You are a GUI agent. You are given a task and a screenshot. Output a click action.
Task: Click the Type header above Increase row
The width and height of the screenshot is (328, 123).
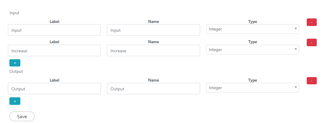tap(252, 42)
